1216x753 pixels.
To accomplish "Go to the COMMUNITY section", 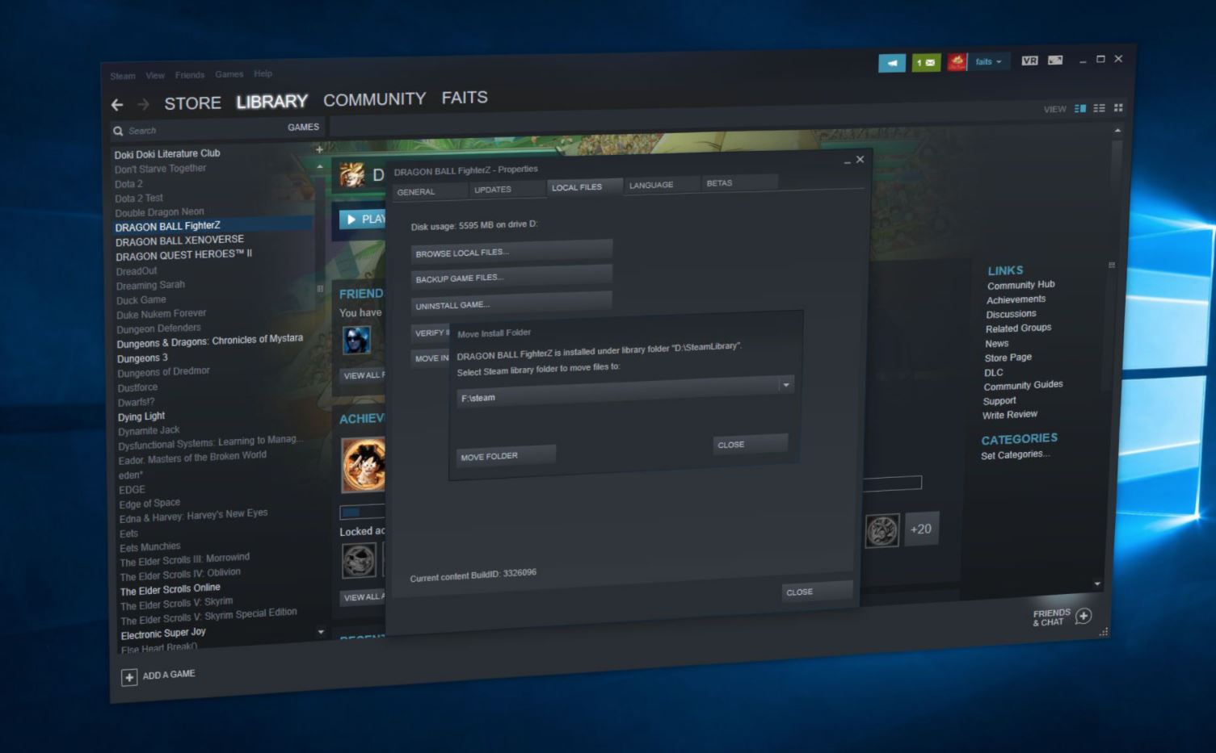I will pos(374,99).
